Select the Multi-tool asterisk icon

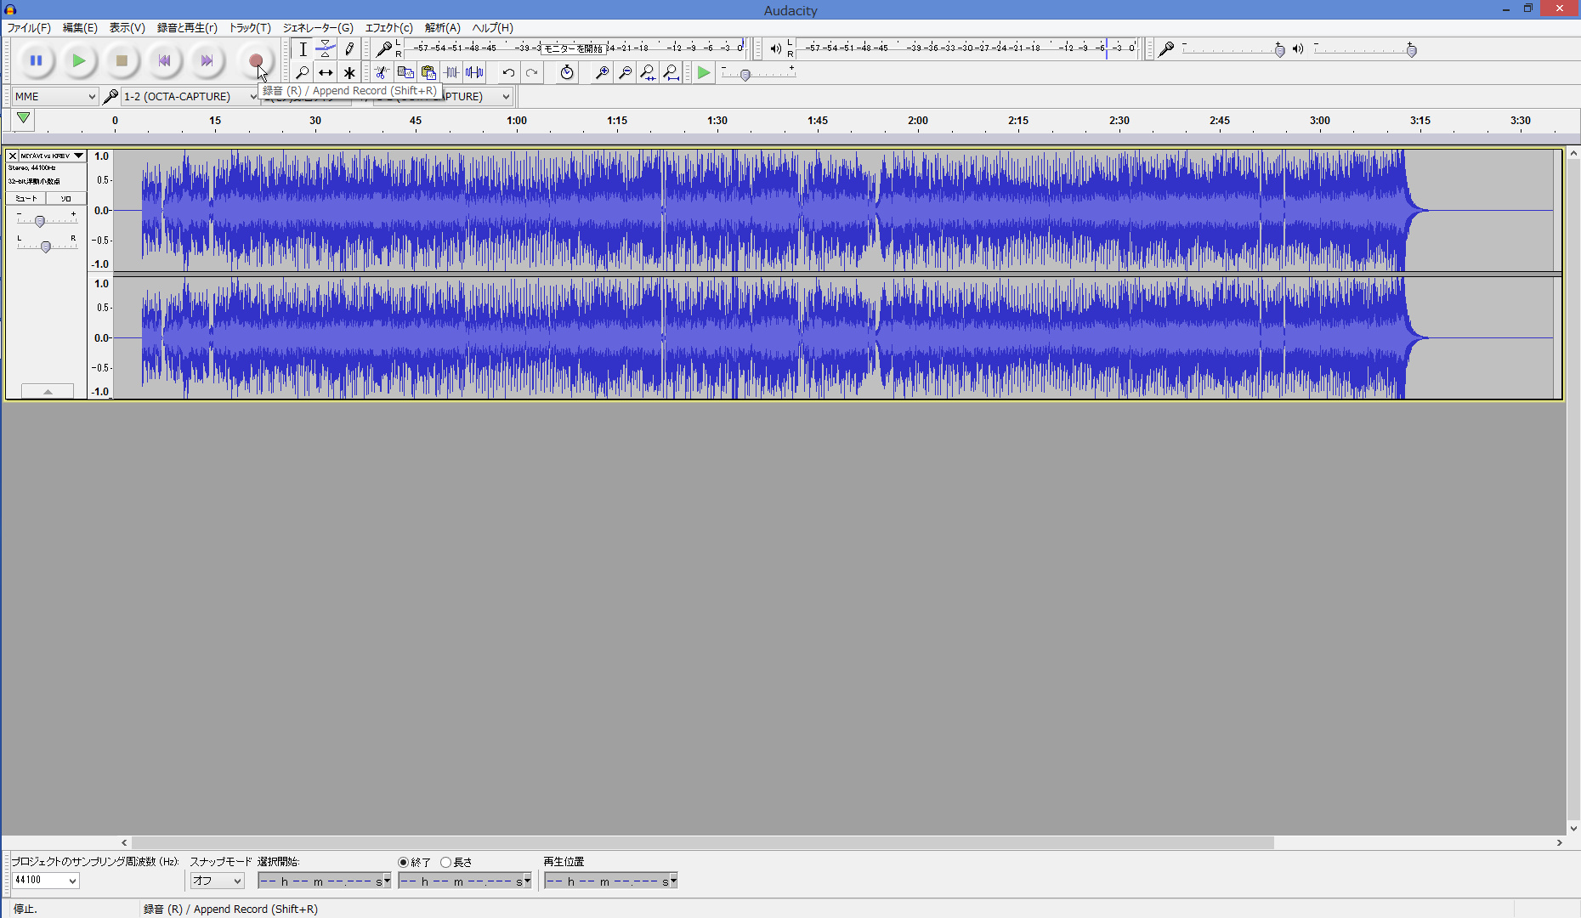coord(348,73)
